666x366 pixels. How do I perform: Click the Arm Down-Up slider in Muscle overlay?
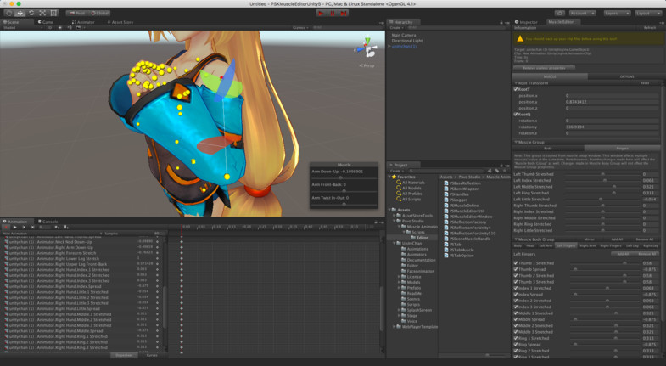(x=344, y=177)
